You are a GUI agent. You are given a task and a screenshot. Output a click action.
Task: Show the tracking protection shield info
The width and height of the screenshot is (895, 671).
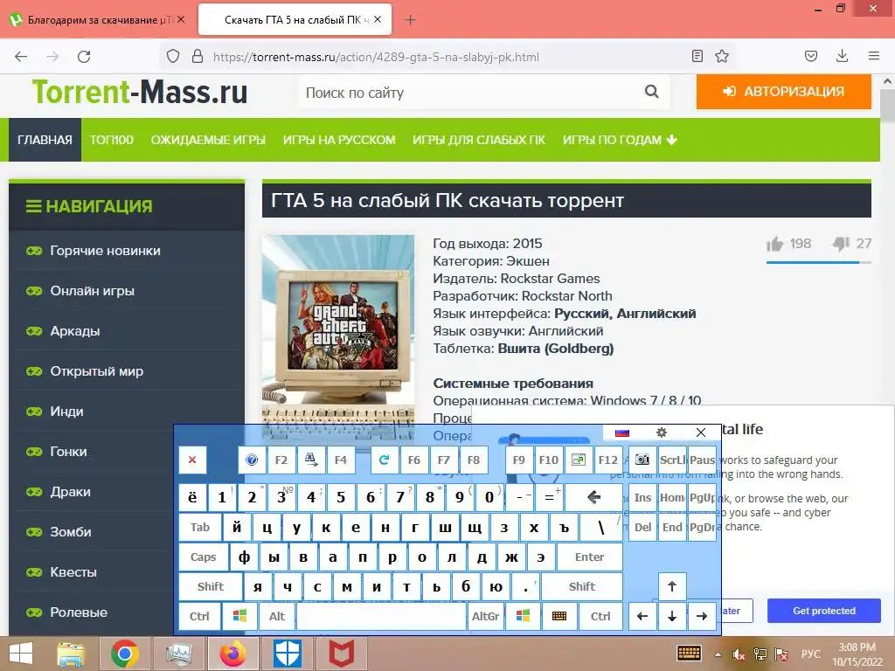point(173,56)
